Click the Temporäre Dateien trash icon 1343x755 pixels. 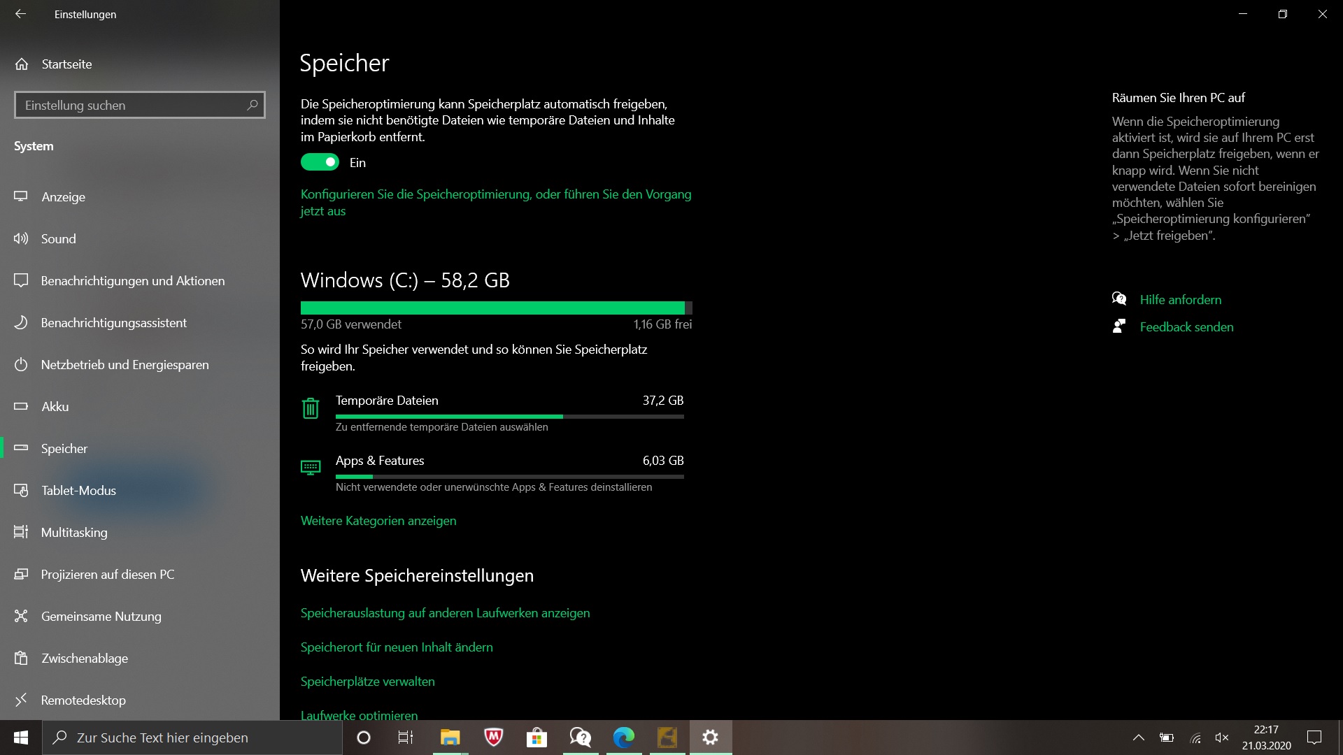coord(311,409)
